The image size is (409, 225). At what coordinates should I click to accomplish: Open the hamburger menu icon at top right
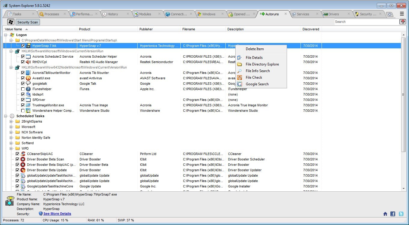[402, 14]
